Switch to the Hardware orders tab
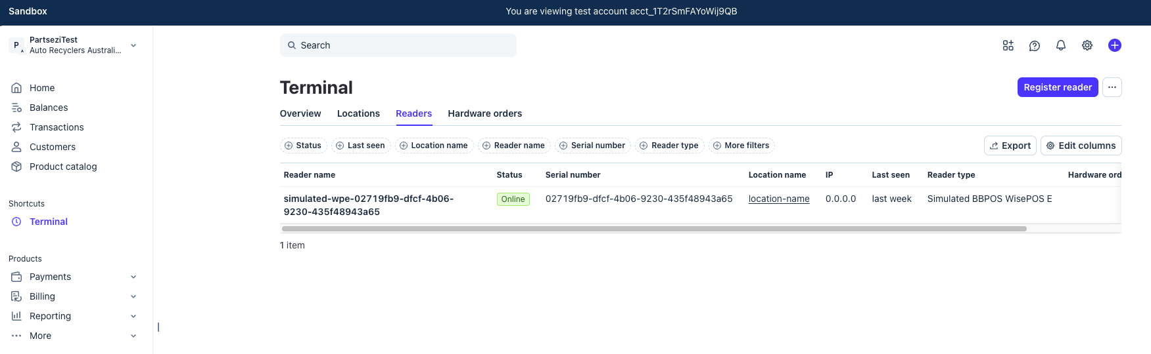The width and height of the screenshot is (1151, 354). (484, 113)
